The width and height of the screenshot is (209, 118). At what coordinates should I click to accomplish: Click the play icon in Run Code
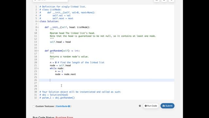146,106
